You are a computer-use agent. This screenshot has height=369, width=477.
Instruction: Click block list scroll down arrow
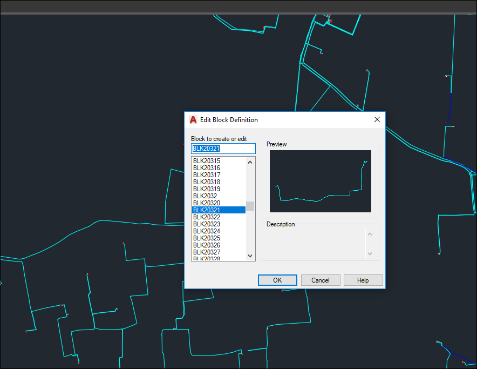pyautogui.click(x=250, y=256)
